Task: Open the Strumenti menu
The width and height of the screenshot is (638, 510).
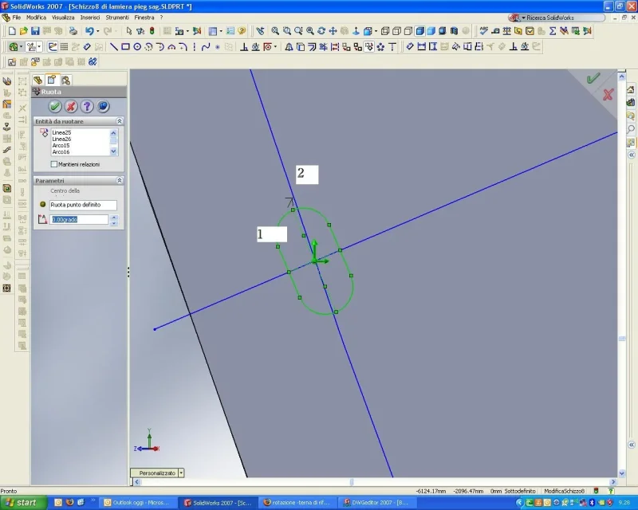Action: point(117,18)
